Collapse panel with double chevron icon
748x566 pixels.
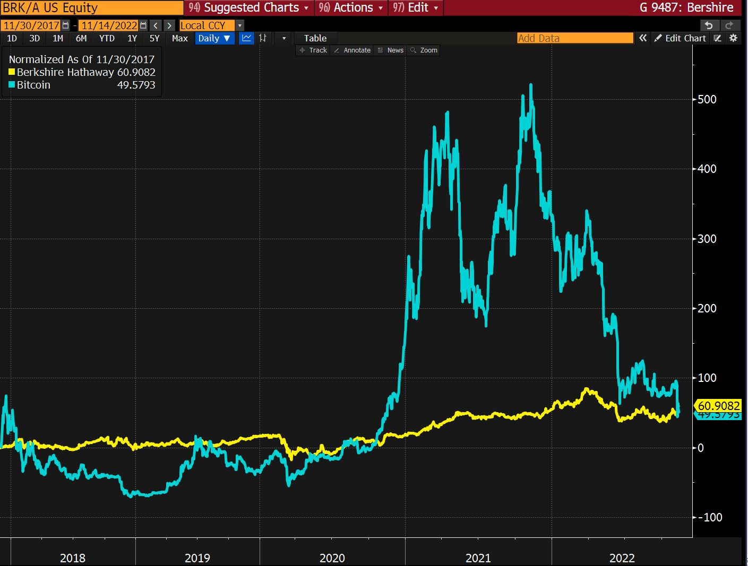click(643, 38)
